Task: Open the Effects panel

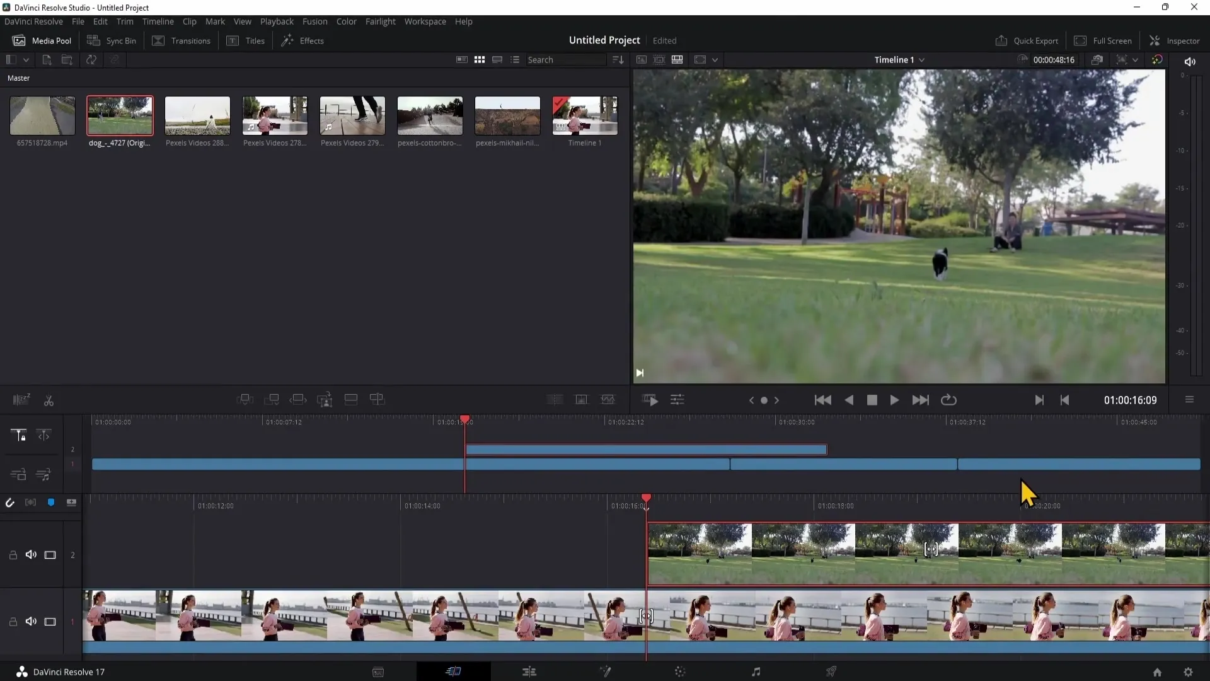Action: pos(302,40)
